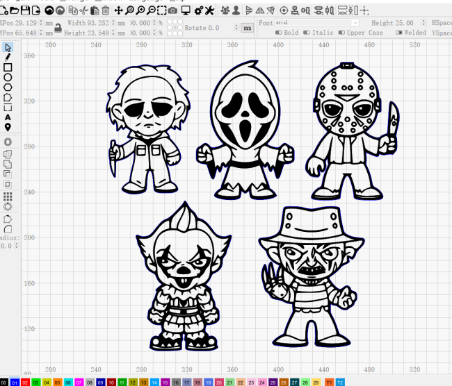Frame the selection with the dashed box icon

click(162, 11)
